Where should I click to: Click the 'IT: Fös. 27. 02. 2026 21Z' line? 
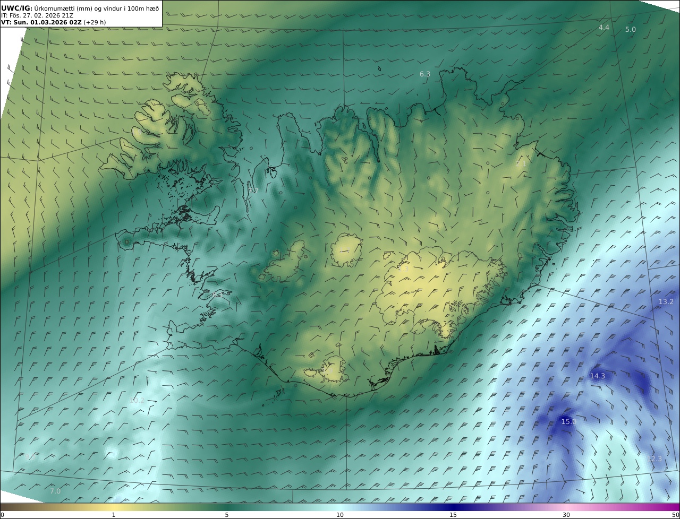[x=37, y=15]
